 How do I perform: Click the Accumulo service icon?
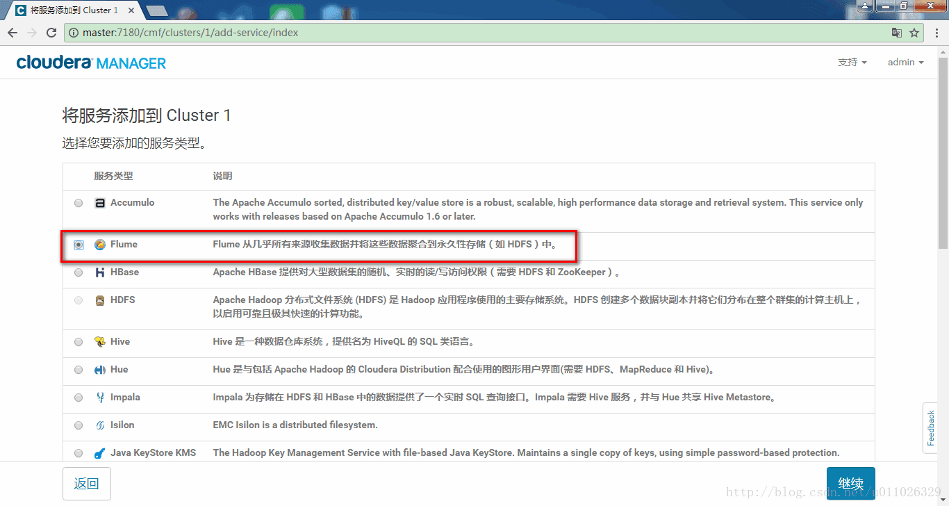tap(100, 203)
